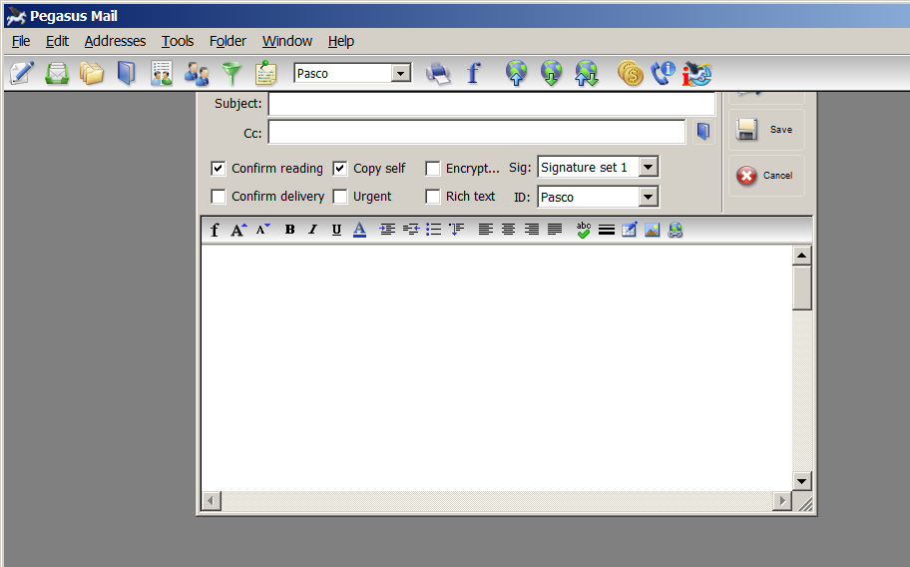Apply bold formatting in editor toolbar
The height and width of the screenshot is (567, 910).
[289, 230]
